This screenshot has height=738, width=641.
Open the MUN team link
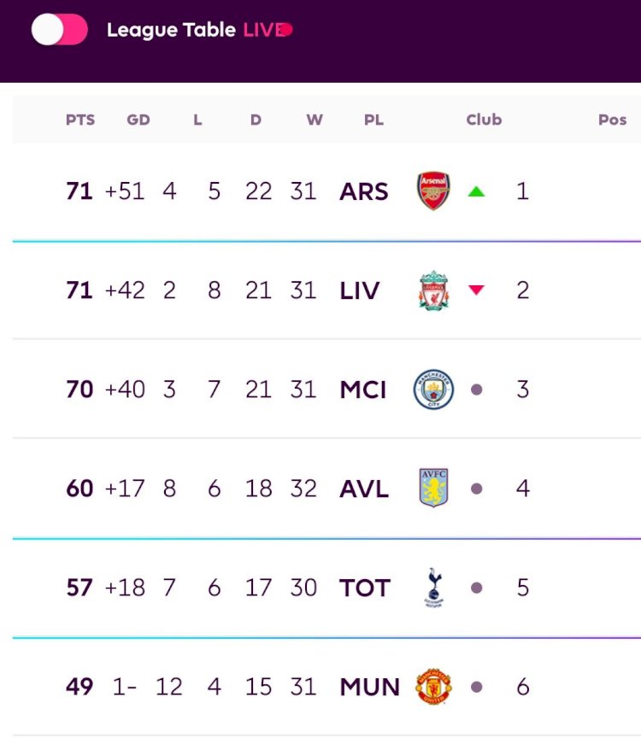pos(369,687)
